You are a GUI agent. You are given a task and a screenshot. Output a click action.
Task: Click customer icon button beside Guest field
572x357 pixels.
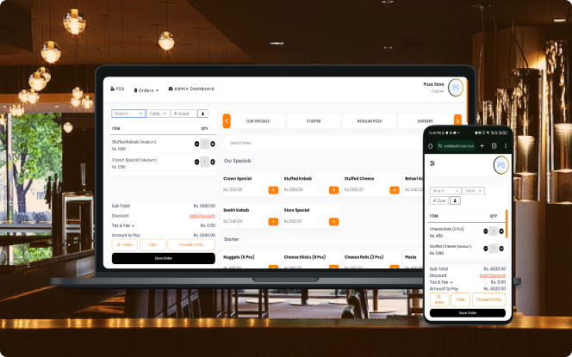(x=203, y=114)
